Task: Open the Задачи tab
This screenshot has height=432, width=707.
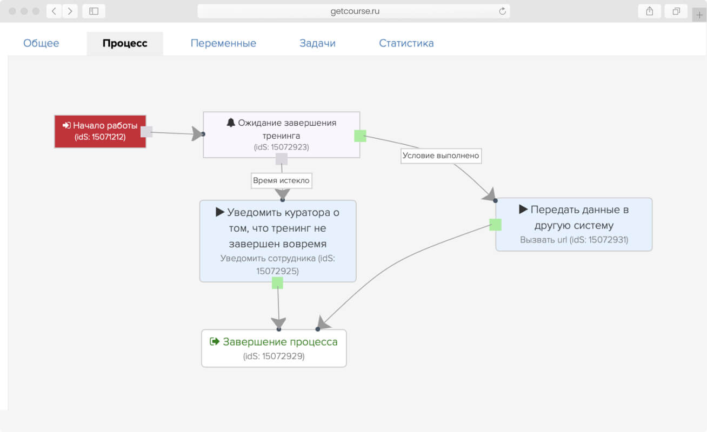Action: click(x=317, y=43)
